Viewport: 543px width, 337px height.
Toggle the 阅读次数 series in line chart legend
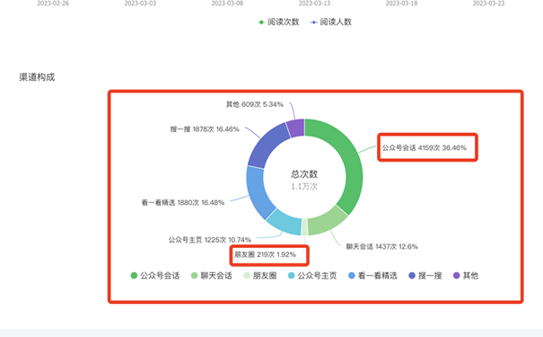[x=278, y=22]
